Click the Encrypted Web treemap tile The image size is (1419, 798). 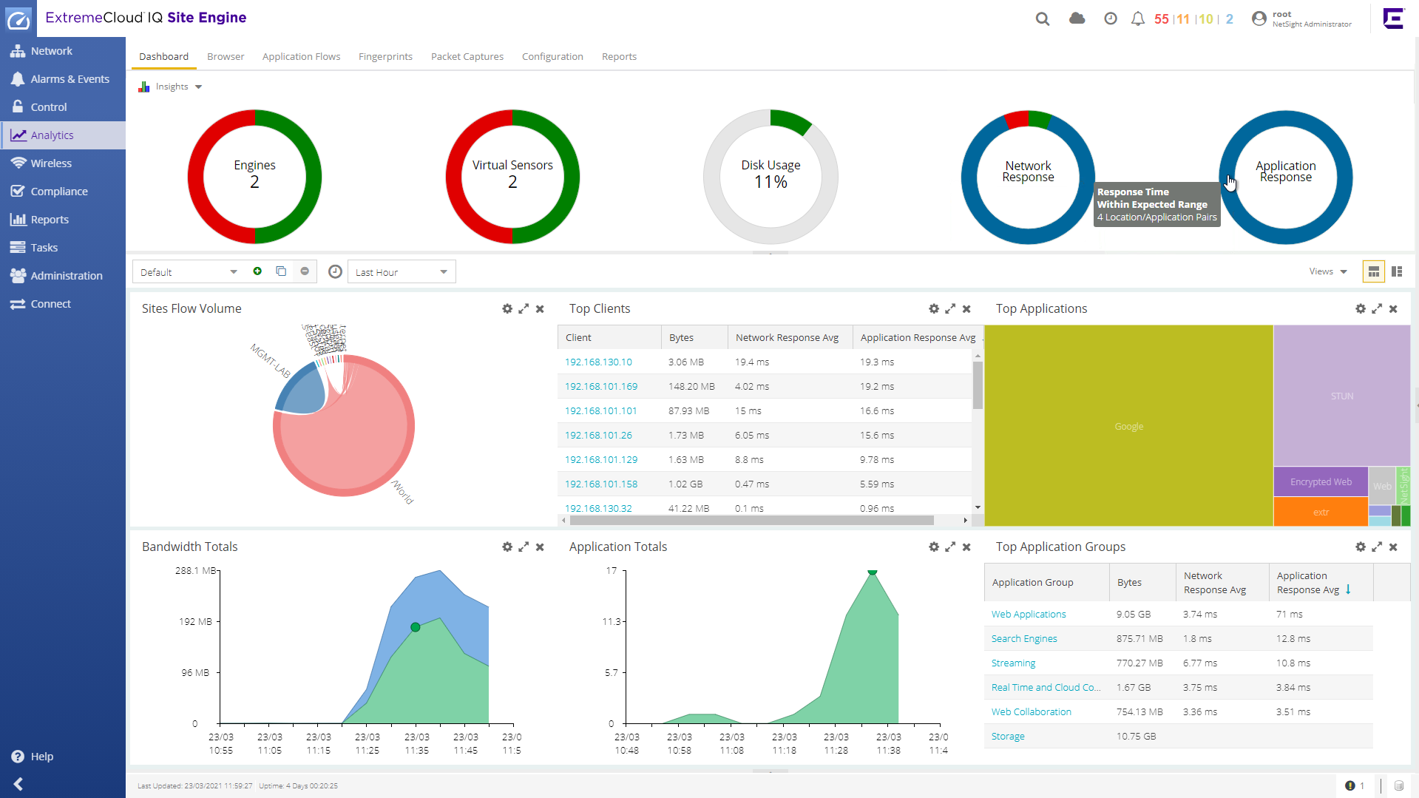[1321, 481]
